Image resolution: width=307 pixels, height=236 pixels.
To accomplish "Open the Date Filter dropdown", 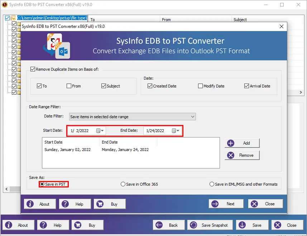I will click(x=132, y=116).
